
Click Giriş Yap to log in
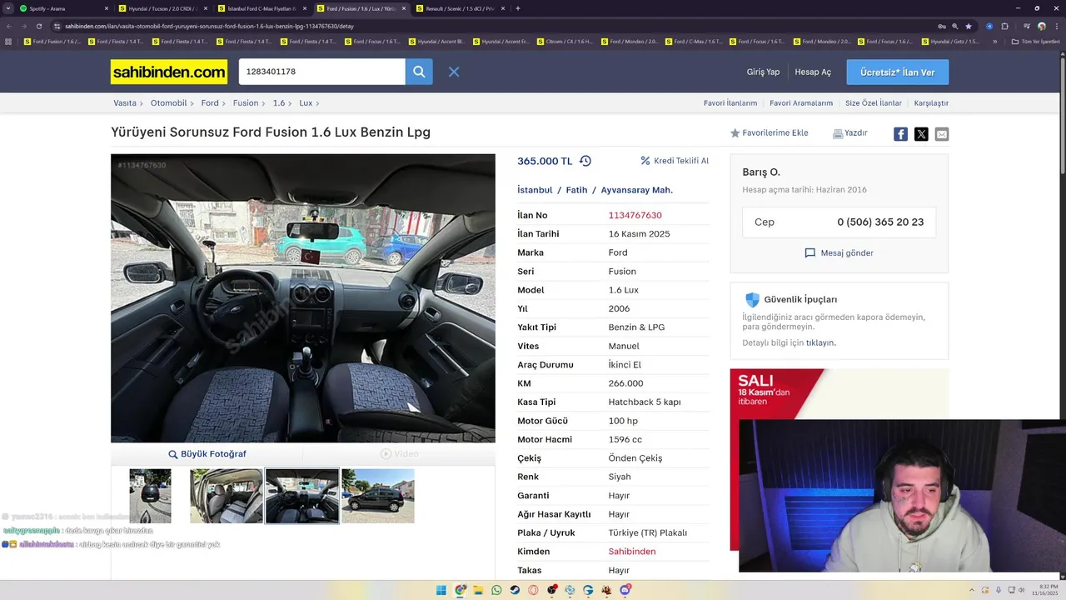(763, 72)
